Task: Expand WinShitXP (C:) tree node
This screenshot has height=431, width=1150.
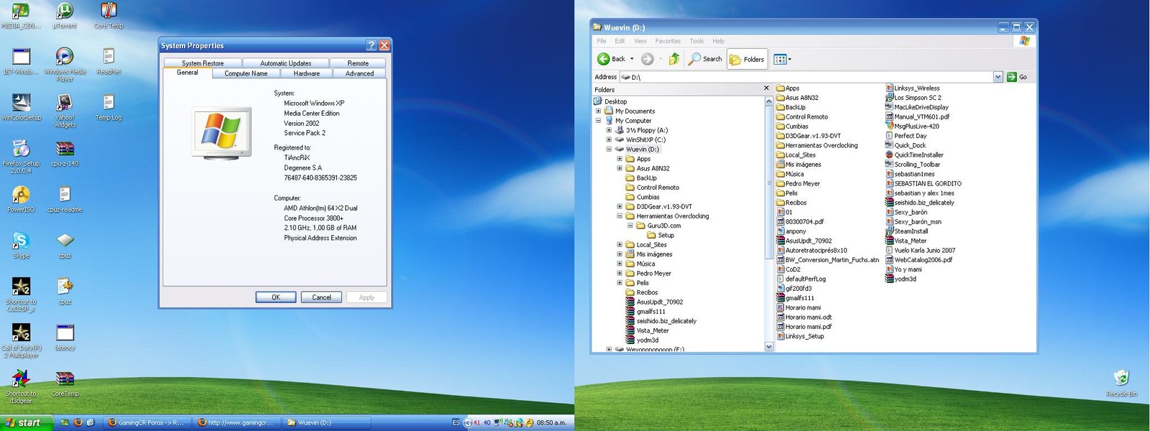Action: tap(609, 140)
